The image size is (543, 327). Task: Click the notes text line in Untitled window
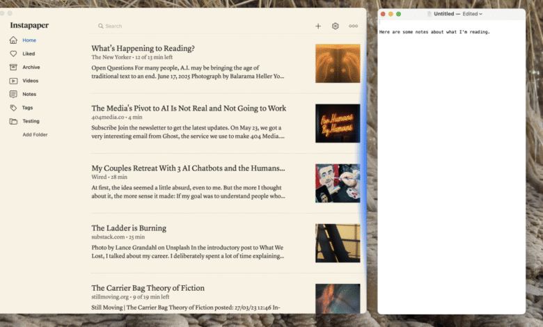point(434,32)
